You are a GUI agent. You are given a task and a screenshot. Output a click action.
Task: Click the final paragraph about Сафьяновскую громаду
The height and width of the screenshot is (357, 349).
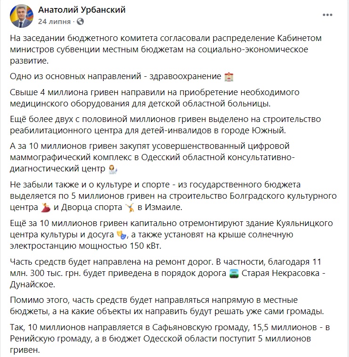170,339
